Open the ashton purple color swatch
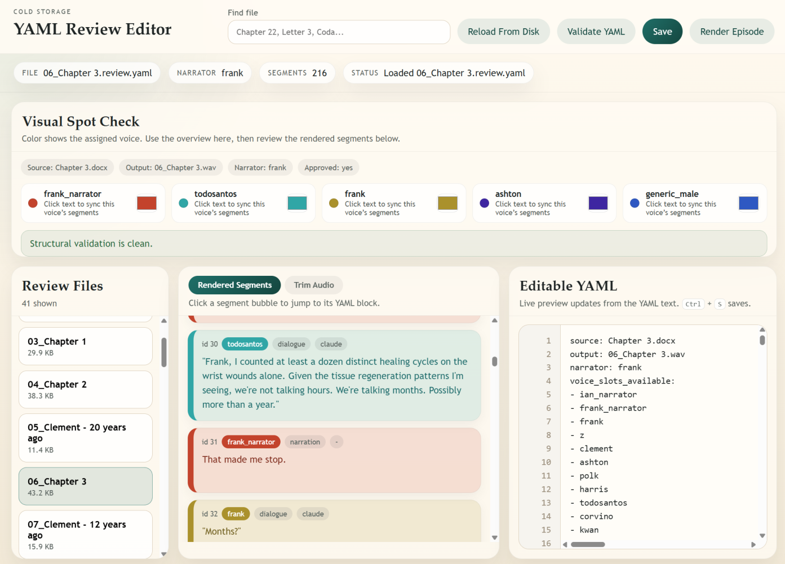 [598, 203]
